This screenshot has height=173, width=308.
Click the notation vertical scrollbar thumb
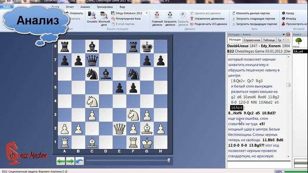click(288, 85)
